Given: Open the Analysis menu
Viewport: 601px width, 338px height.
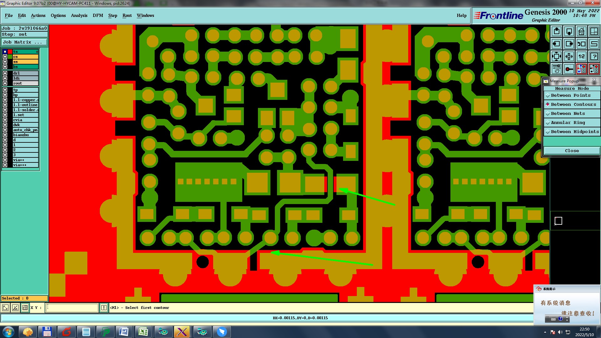Looking at the screenshot, I should pos(79,15).
